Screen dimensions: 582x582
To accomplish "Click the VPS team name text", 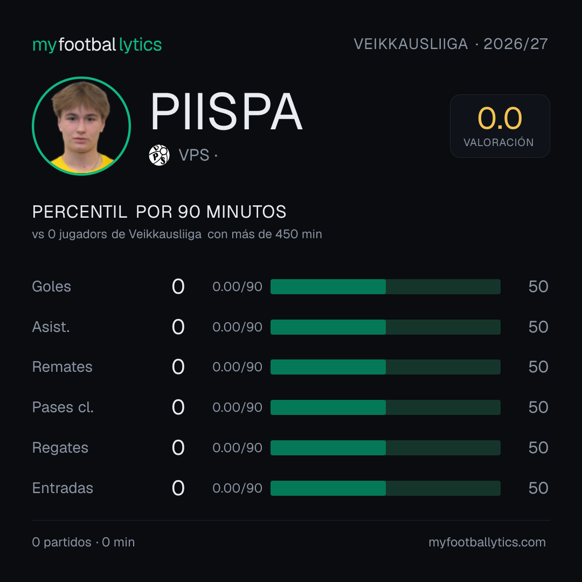I will coord(194,155).
